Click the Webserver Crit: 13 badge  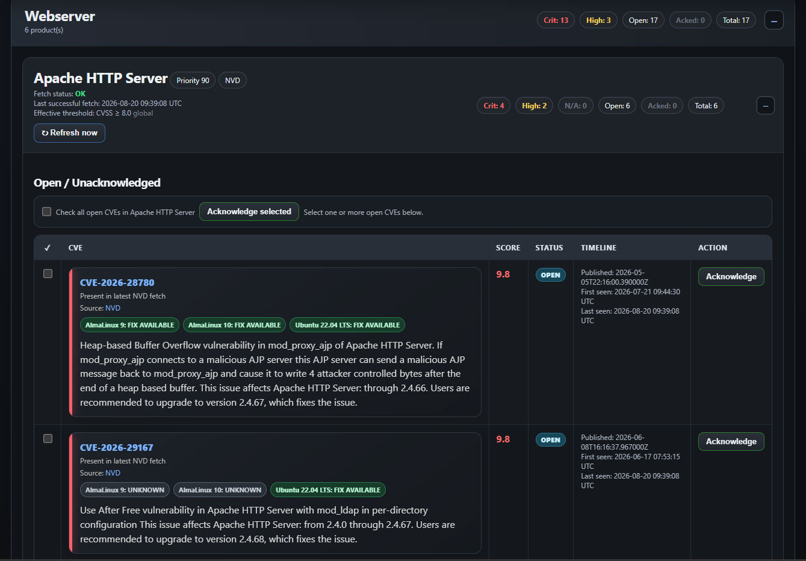point(556,20)
